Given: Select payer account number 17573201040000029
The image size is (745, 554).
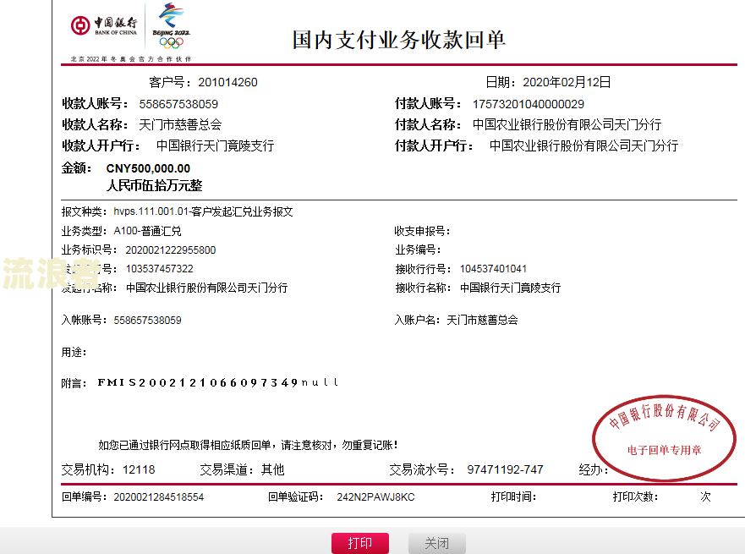Looking at the screenshot, I should click(x=528, y=104).
